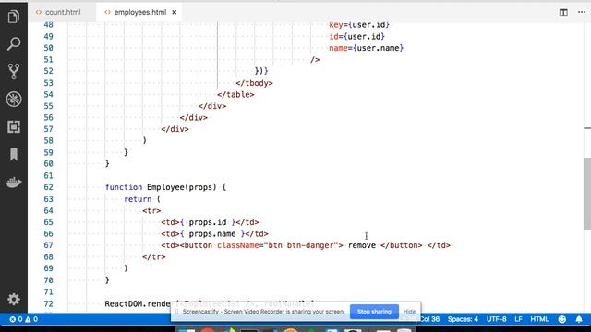
Task: Click '{ props.id }' on line 65
Action: [x=208, y=222]
